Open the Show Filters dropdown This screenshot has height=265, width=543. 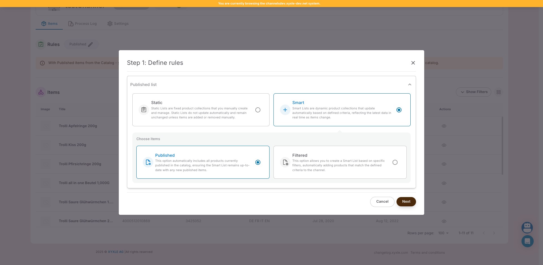point(473,92)
